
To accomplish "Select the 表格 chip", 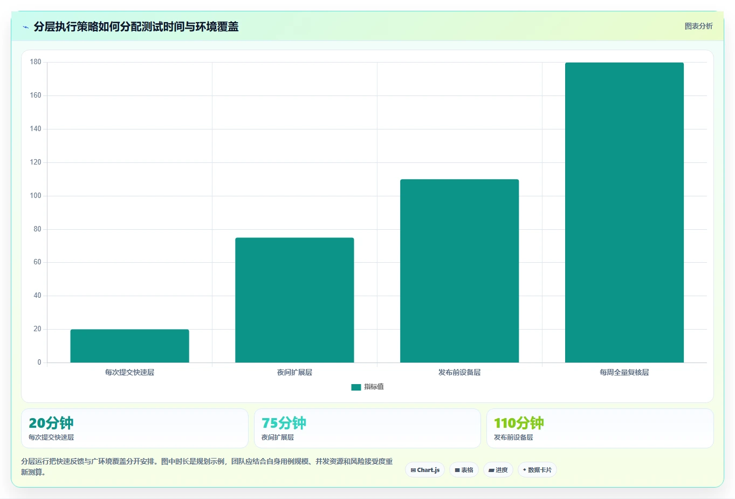I will point(464,470).
